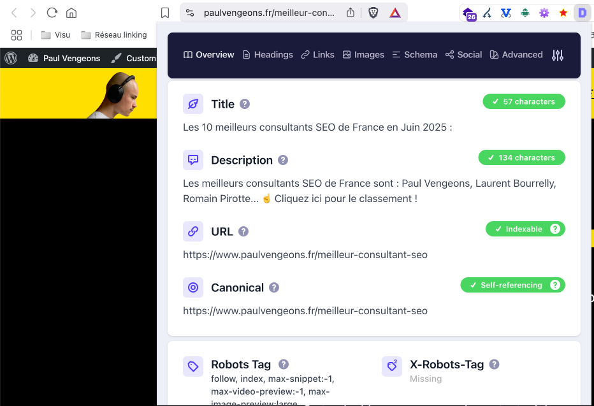Open the Links tab

pos(317,55)
